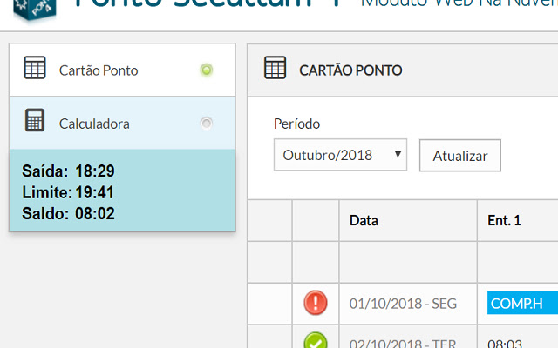This screenshot has width=558, height=348.
Task: Click the Data column header
Action: pyautogui.click(x=364, y=221)
